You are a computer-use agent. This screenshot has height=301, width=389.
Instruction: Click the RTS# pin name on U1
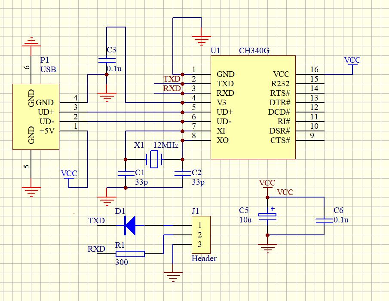[x=280, y=93]
